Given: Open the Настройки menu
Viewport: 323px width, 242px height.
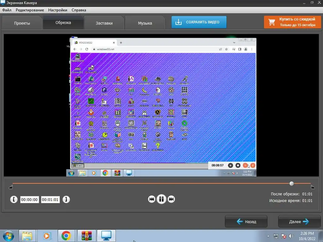Looking at the screenshot, I should (x=58, y=10).
